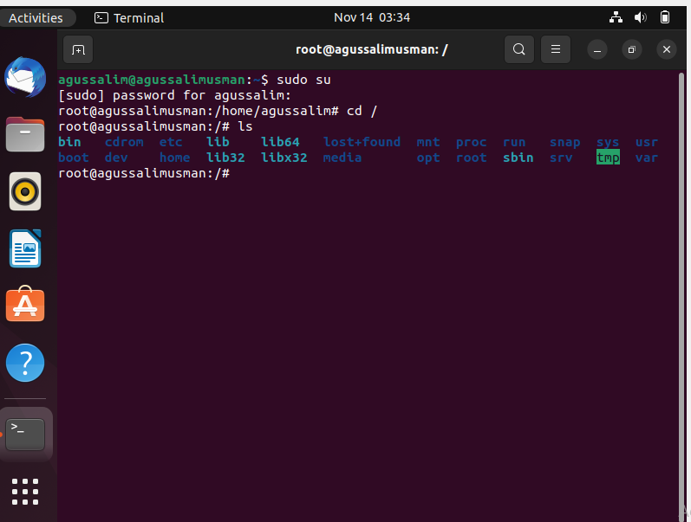Open the Help application
This screenshot has width=691, height=522.
(25, 363)
